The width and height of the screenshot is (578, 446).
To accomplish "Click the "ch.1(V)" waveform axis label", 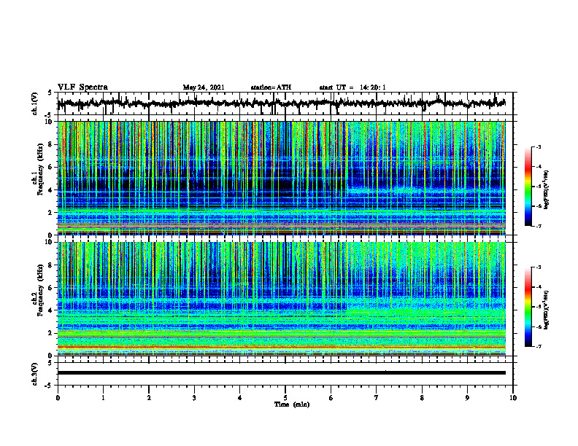I will pyautogui.click(x=35, y=103).
